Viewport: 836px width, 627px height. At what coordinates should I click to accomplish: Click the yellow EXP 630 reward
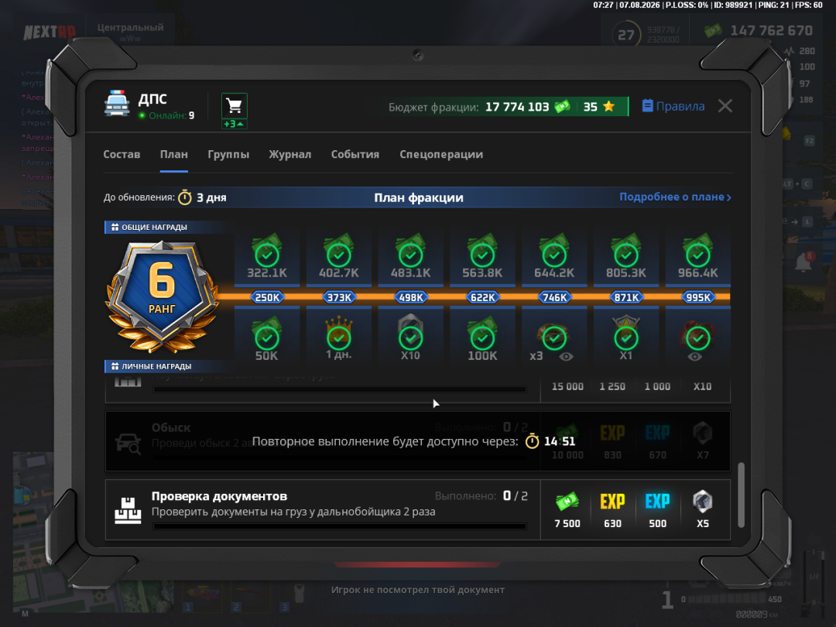pyautogui.click(x=612, y=501)
